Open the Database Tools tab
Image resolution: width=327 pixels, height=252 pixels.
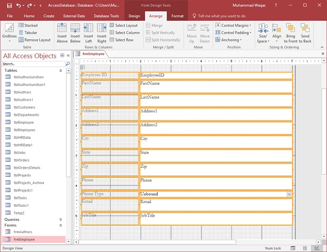(106, 16)
